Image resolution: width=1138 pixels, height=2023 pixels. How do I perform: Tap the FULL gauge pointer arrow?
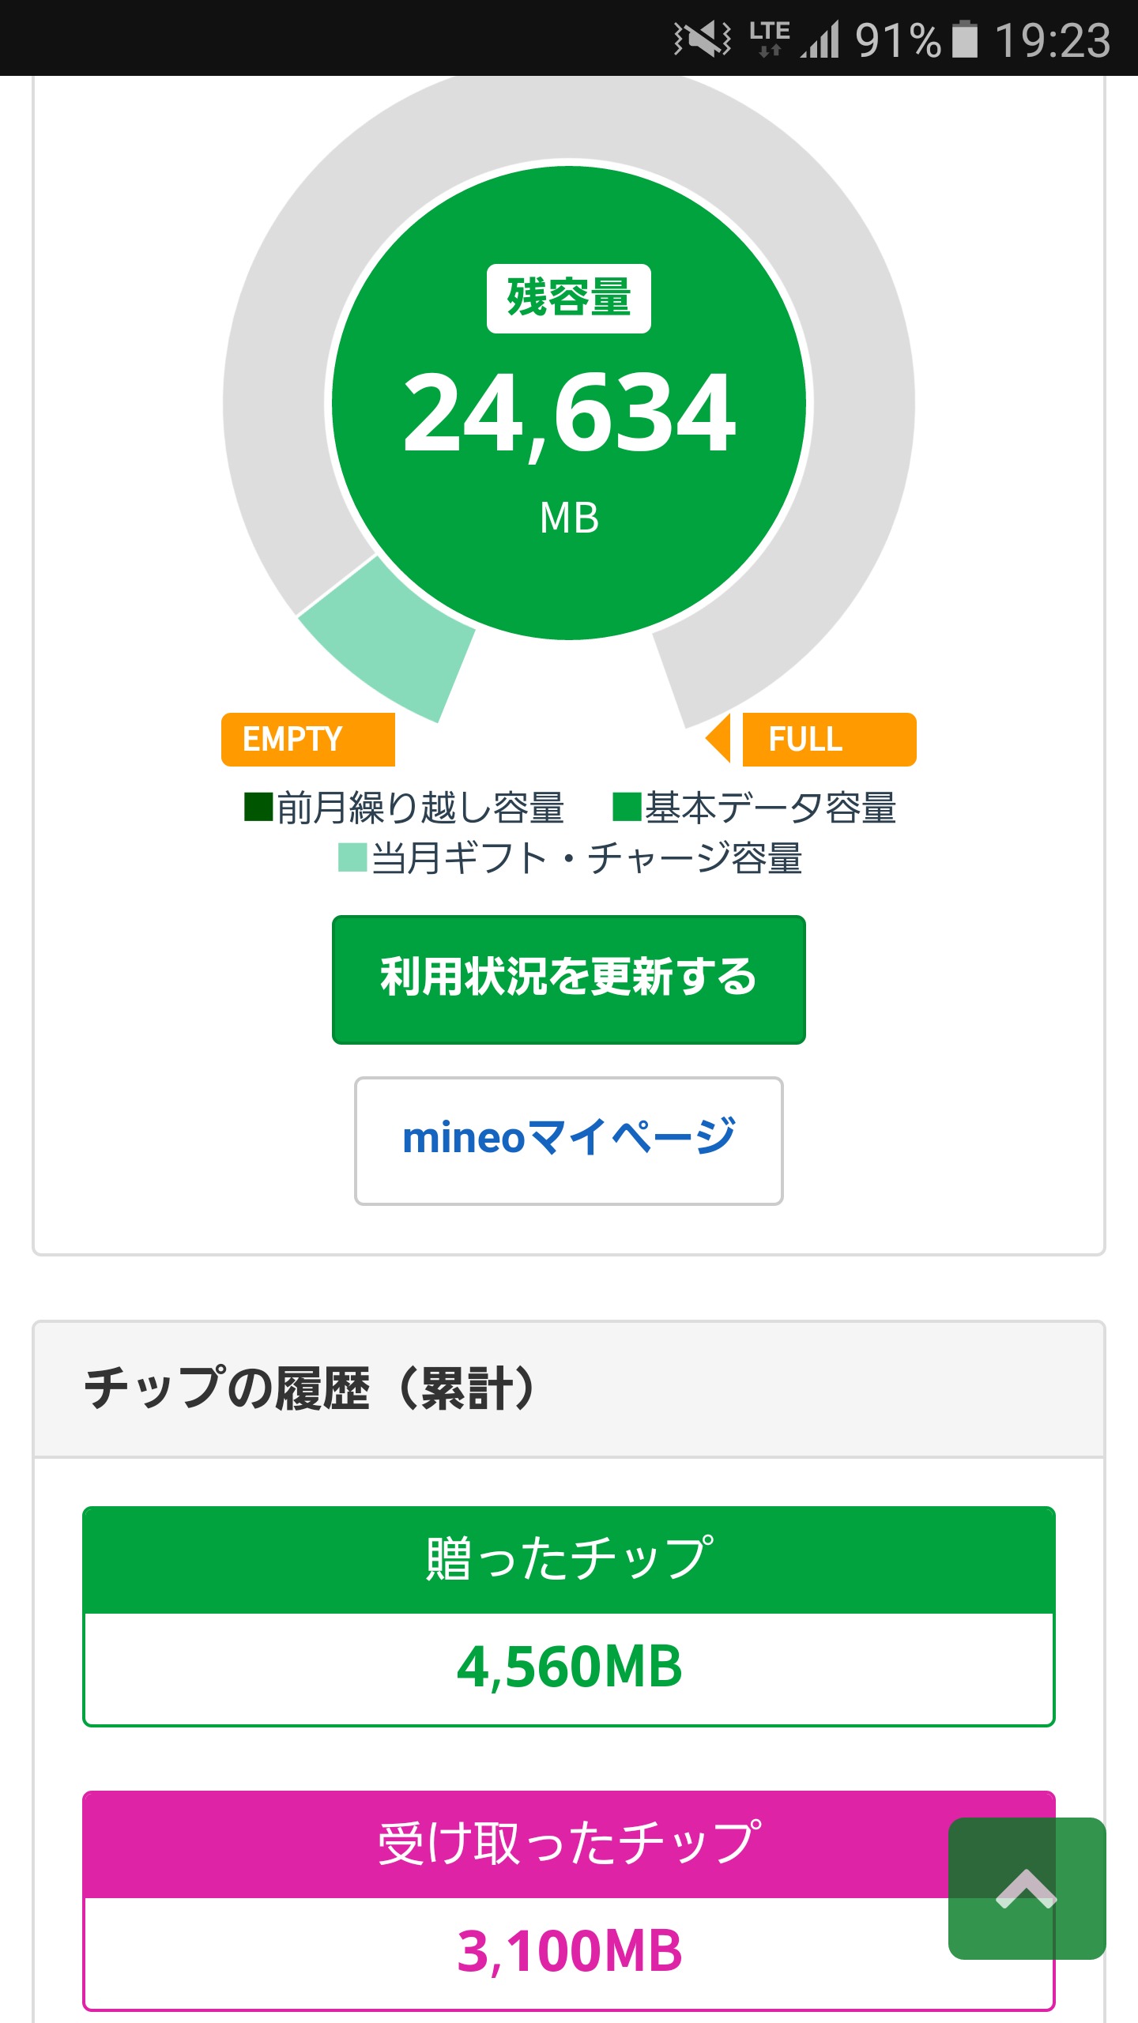pos(719,738)
